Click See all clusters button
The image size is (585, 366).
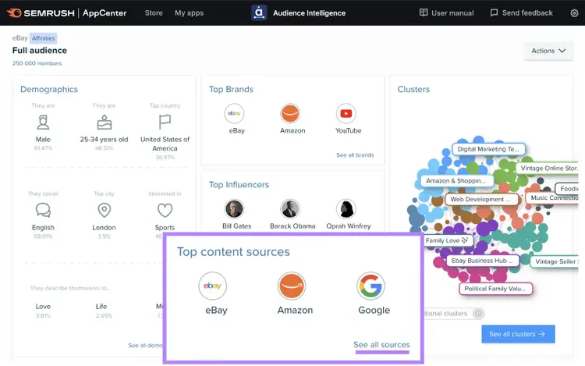pyautogui.click(x=518, y=334)
